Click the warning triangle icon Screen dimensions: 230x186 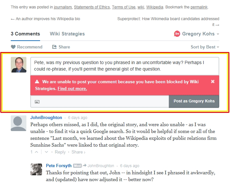click(37, 81)
